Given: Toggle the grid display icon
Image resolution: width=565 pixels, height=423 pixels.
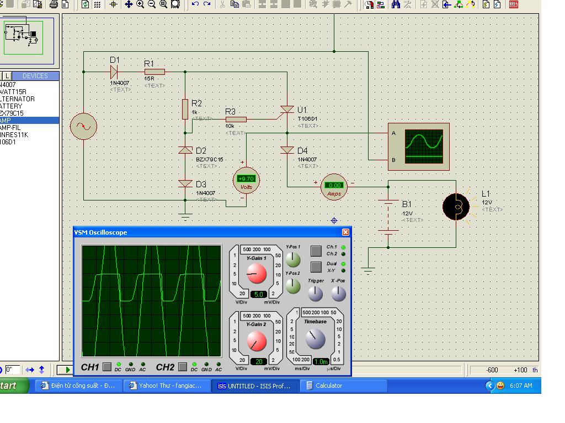Looking at the screenshot, I should click(98, 4).
